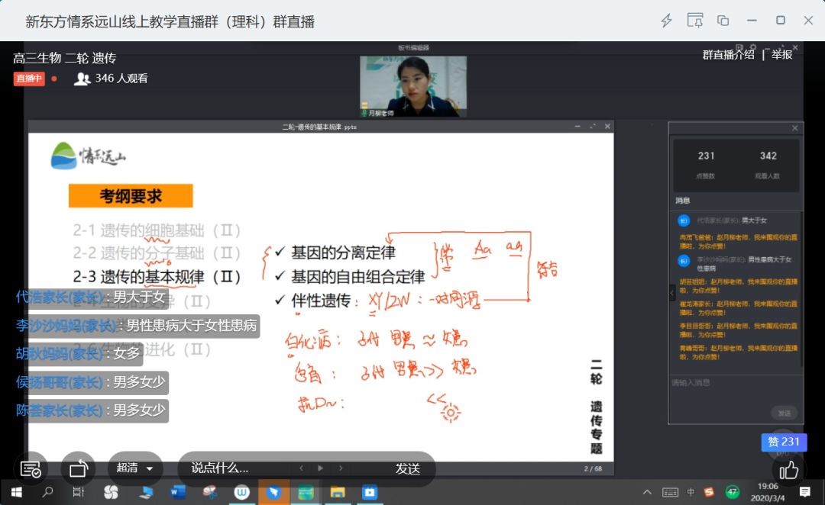Click the slide play button
Screen dimensions: 825x505
(320, 468)
